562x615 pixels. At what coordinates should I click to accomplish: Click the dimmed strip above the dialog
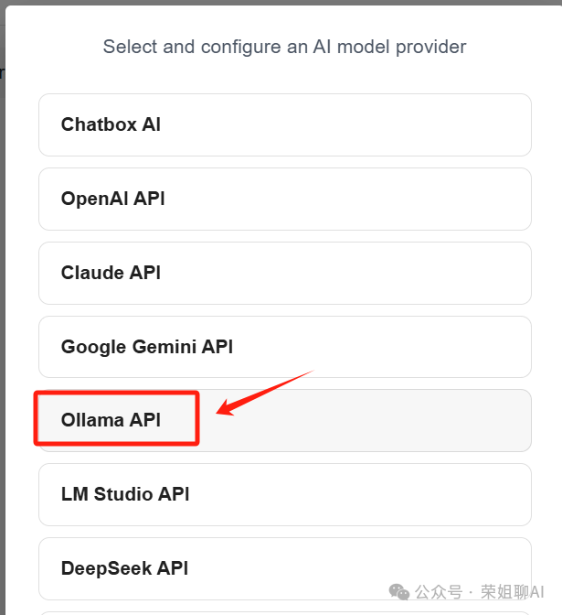281,3
